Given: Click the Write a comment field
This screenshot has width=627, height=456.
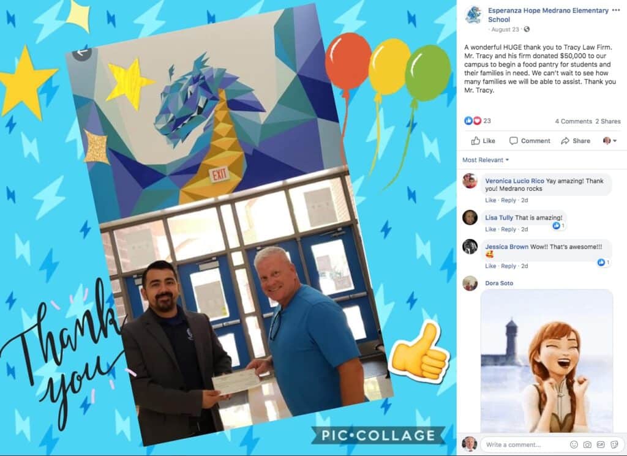Looking at the screenshot, I should [x=524, y=444].
